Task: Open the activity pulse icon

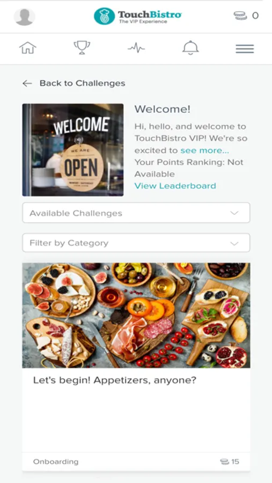Action: click(136, 48)
